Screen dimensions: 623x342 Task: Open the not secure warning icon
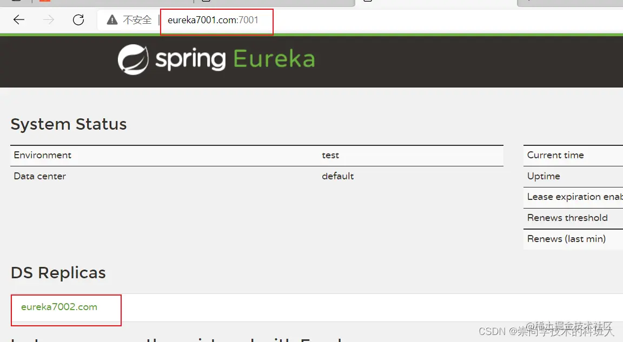(112, 20)
